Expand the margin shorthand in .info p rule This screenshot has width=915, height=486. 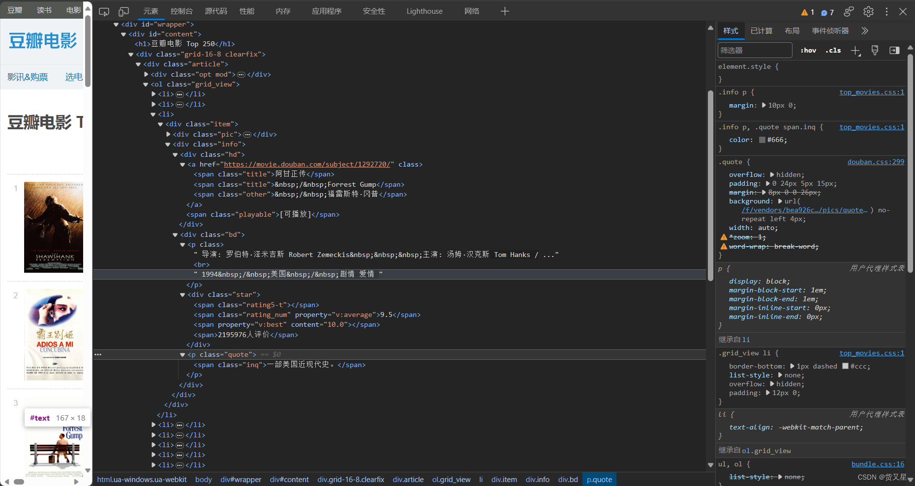(x=764, y=105)
